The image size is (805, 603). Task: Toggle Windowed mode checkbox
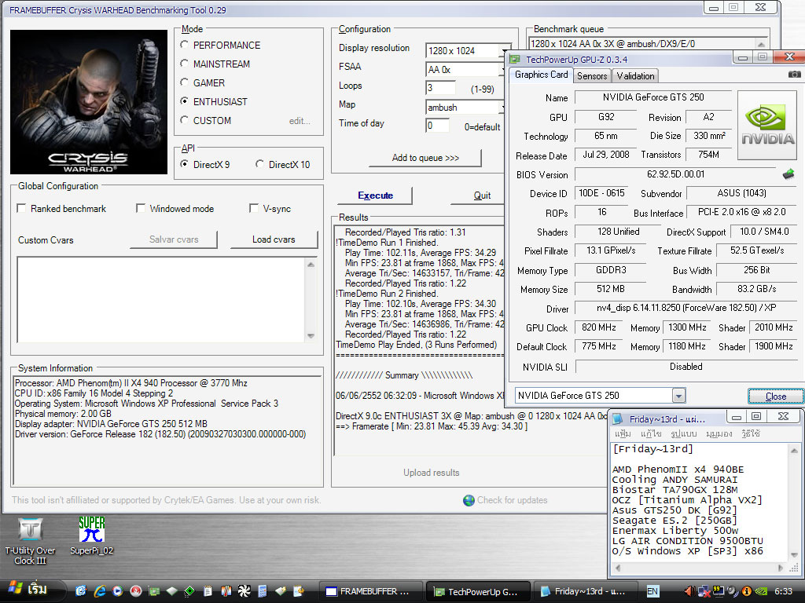tap(175, 208)
